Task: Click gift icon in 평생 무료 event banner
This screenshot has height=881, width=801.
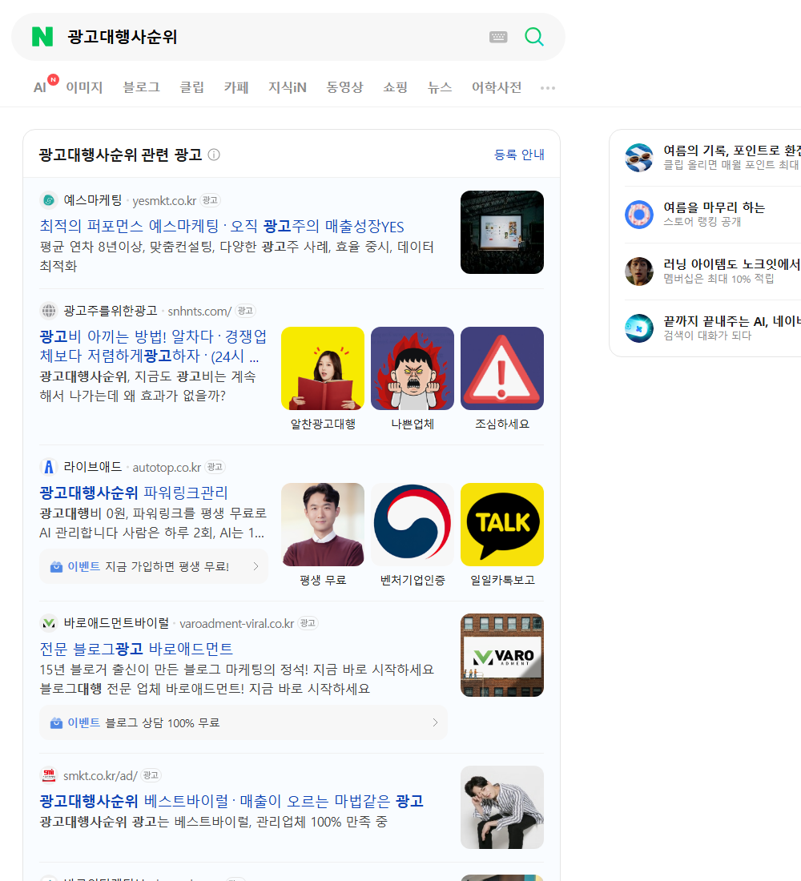Action: point(56,566)
